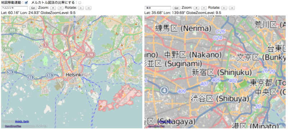Click route 407 label on Tokyo map
Screen dimensions: 288x130
coord(204,84)
